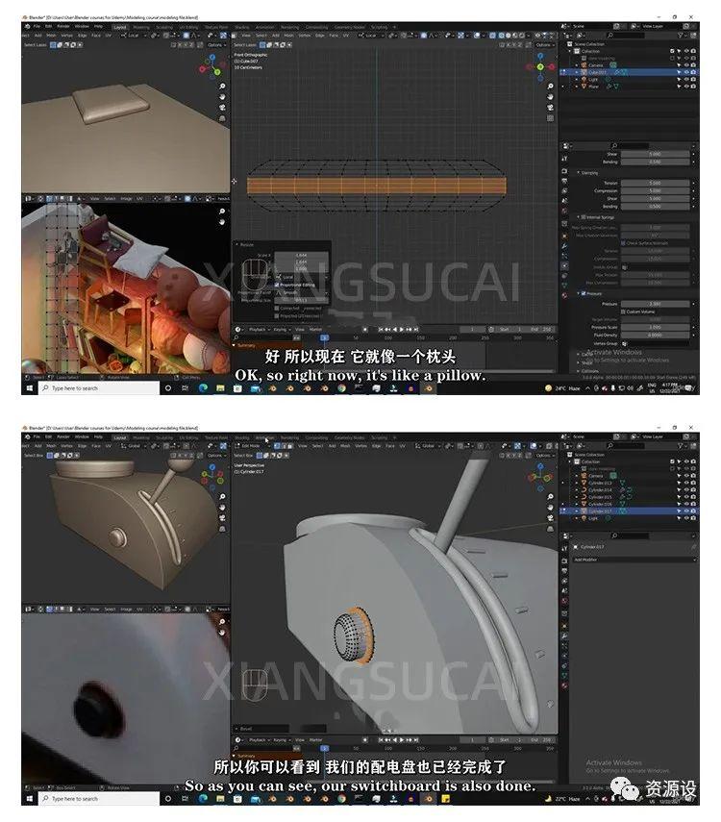The image size is (721, 822).
Task: Open File menu in top screenshot
Action: pyautogui.click(x=37, y=26)
